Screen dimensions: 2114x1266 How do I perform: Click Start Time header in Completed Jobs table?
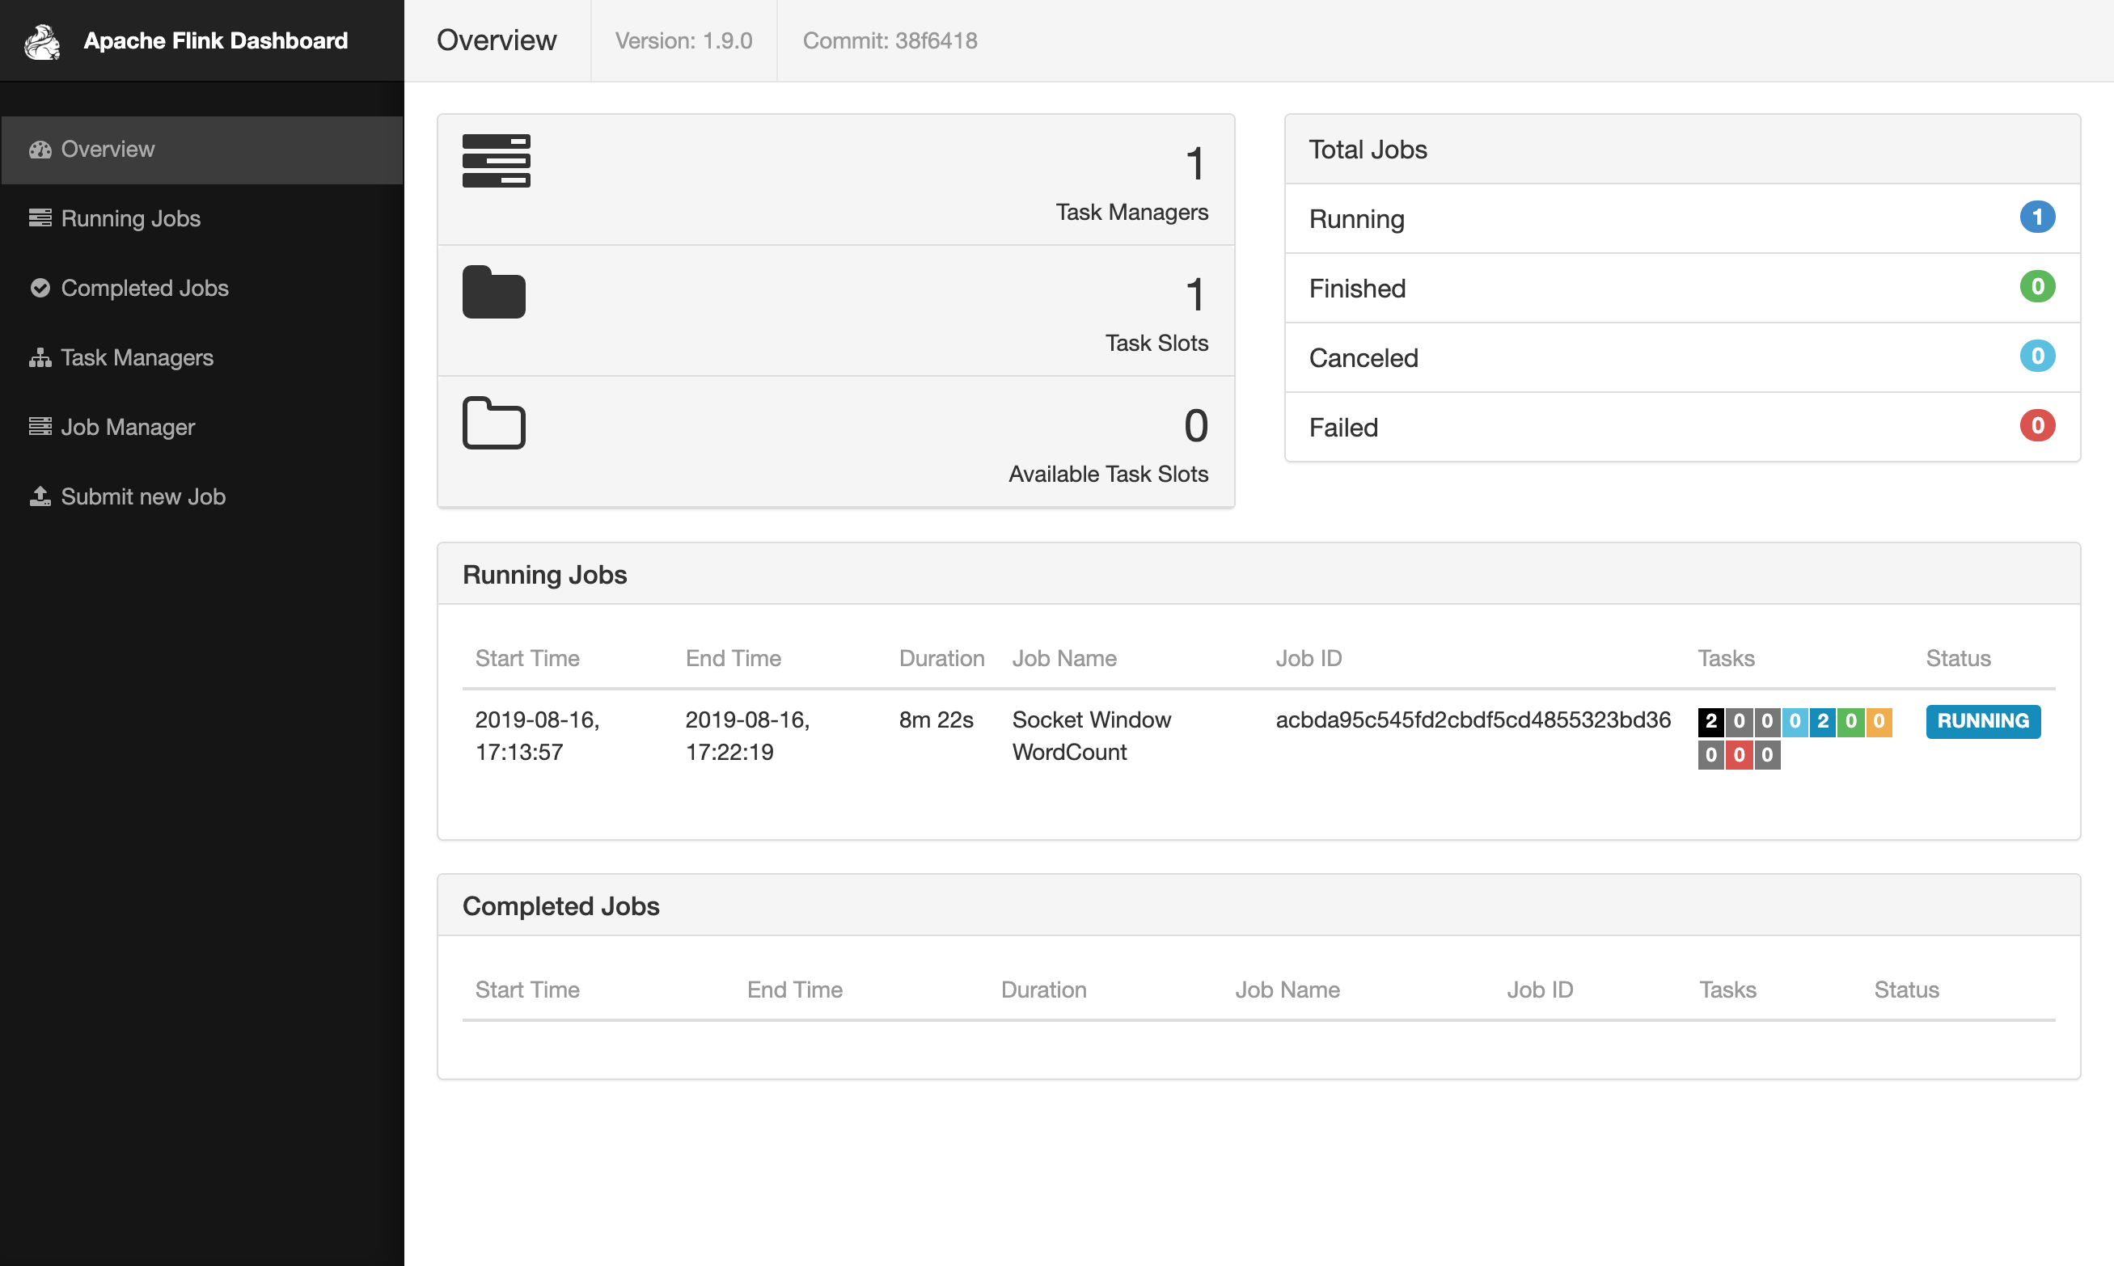coord(527,990)
